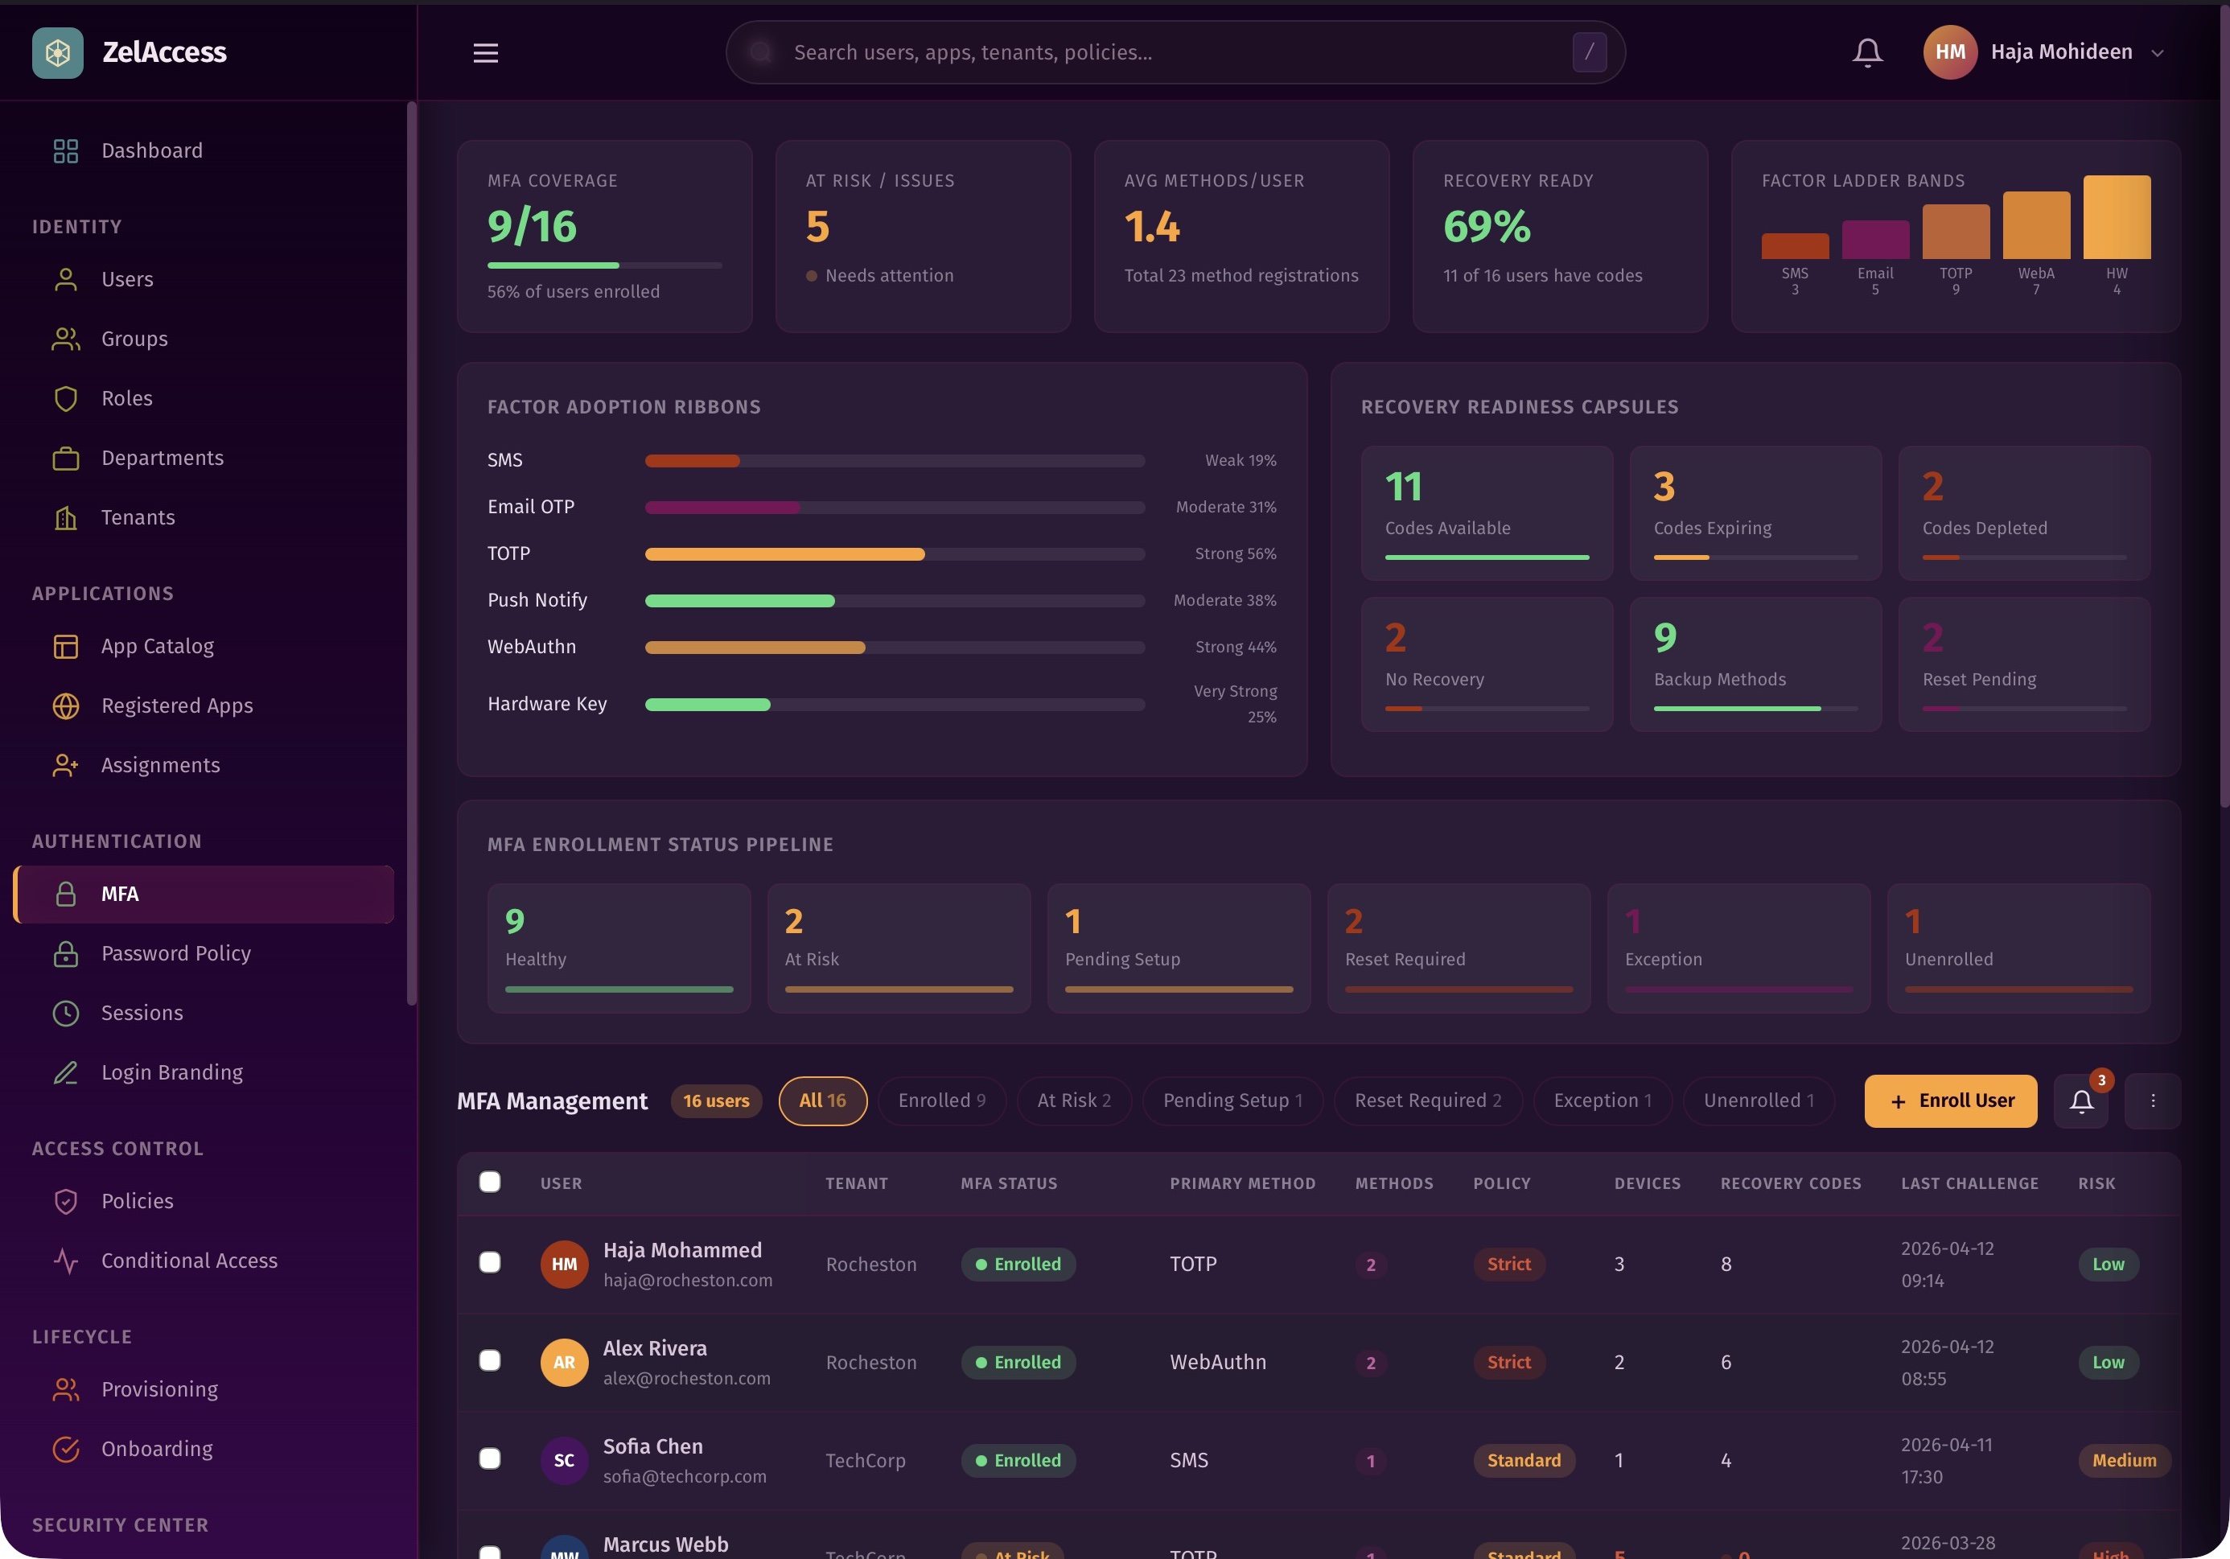
Task: Open Registered Apps globe icon
Action: click(65, 706)
